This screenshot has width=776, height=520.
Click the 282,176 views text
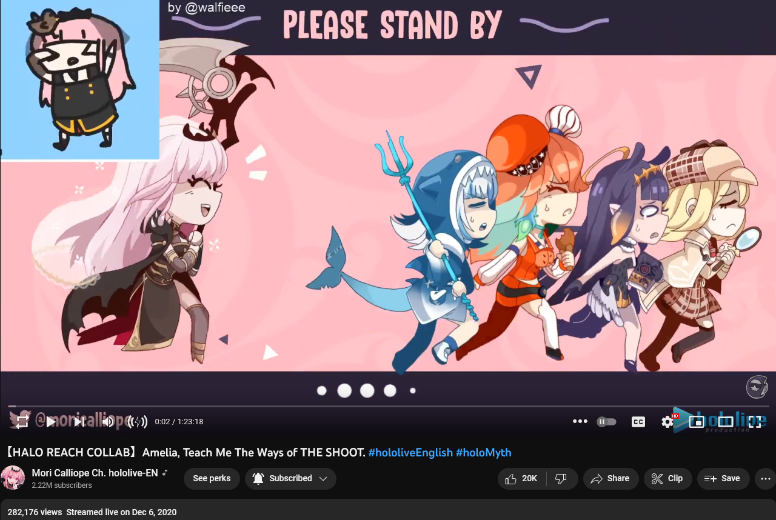[35, 512]
